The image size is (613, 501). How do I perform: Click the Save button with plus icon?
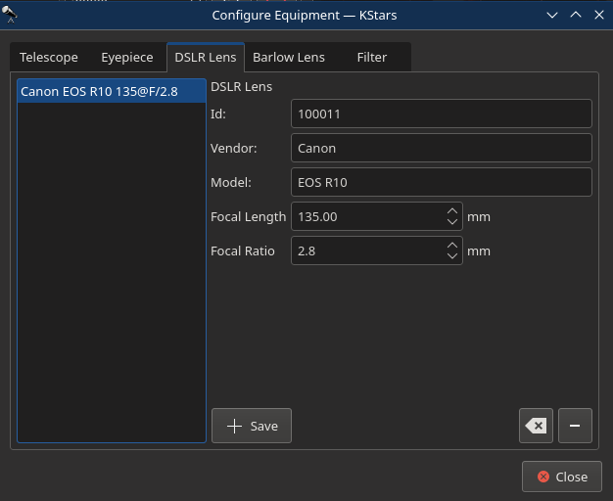(x=252, y=426)
